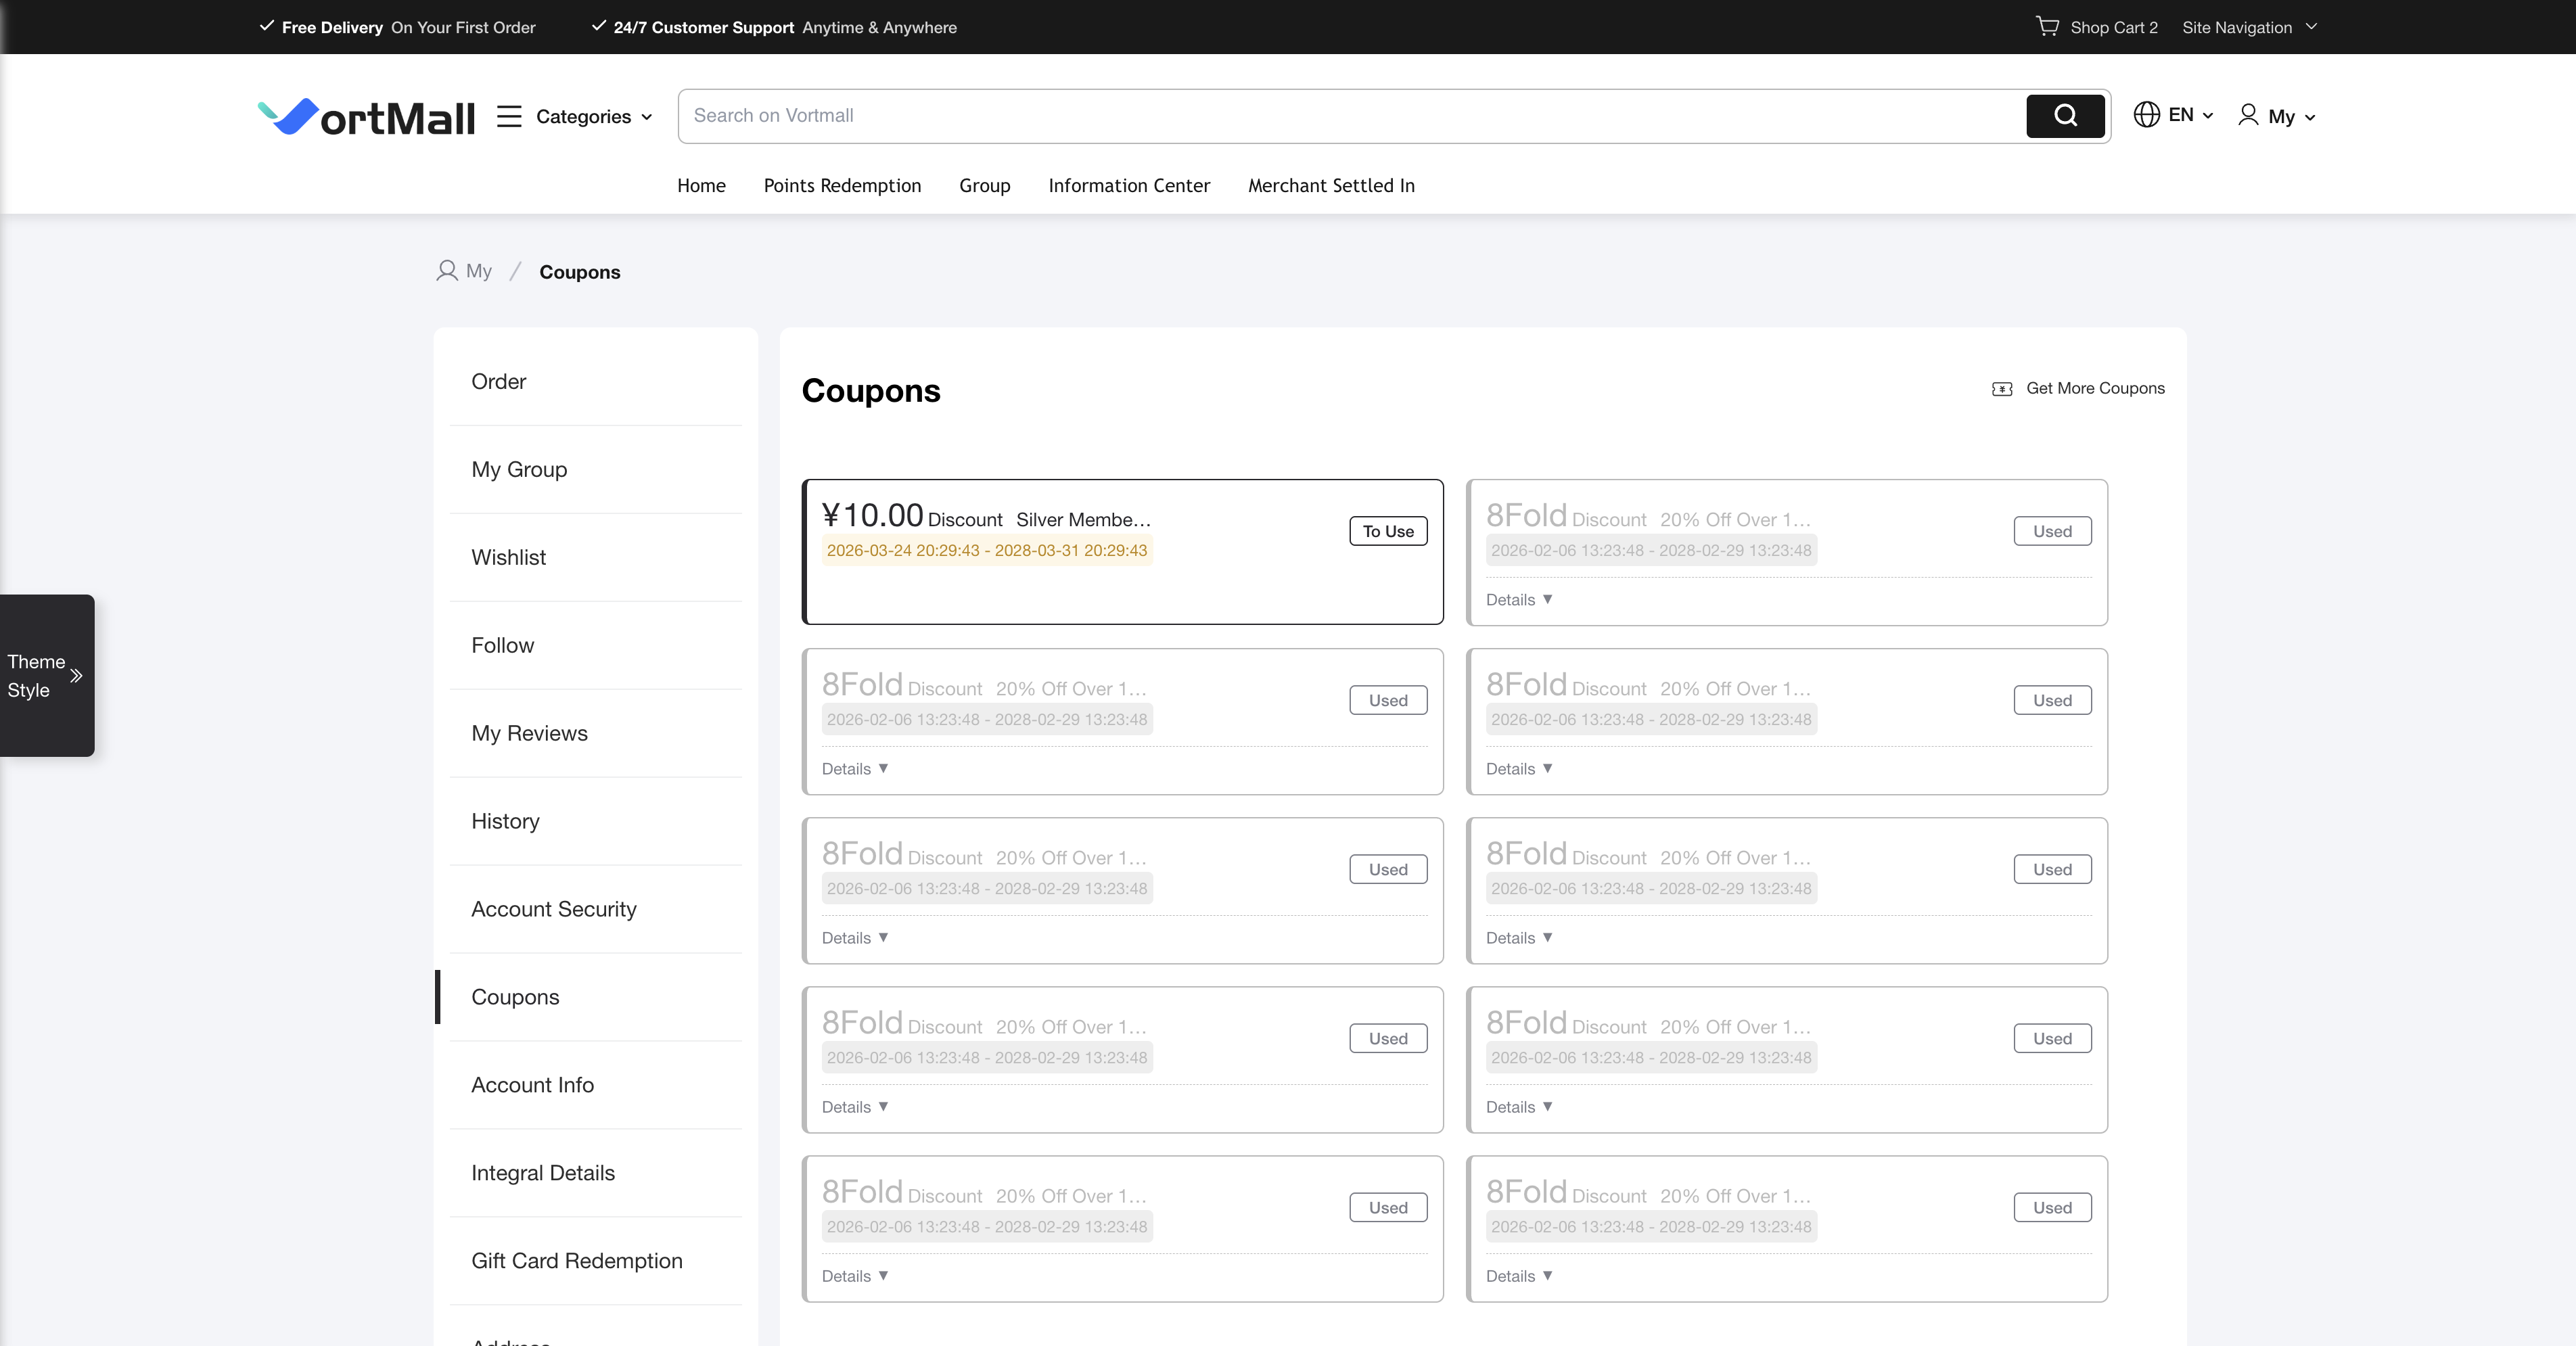Image resolution: width=2576 pixels, height=1346 pixels.
Task: Click the globe language icon
Action: pyautogui.click(x=2146, y=115)
